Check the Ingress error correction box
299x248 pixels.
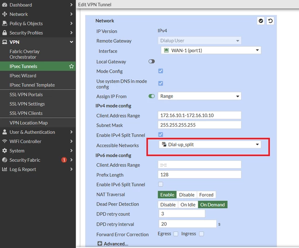click(201, 234)
